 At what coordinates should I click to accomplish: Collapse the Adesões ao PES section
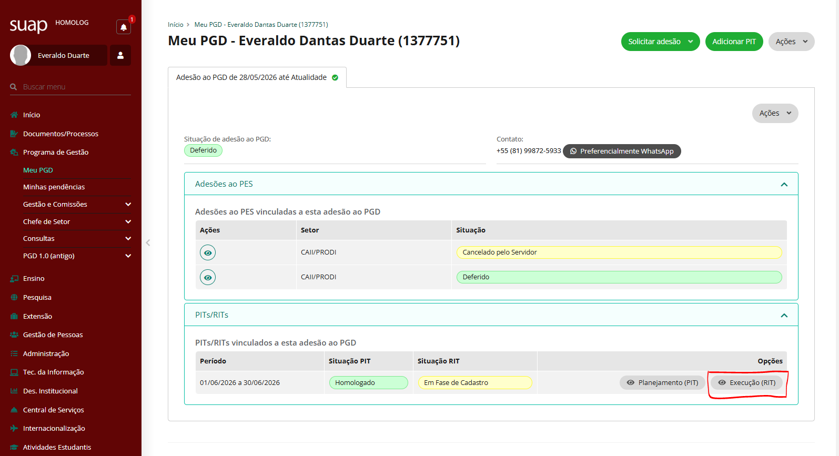tap(784, 184)
